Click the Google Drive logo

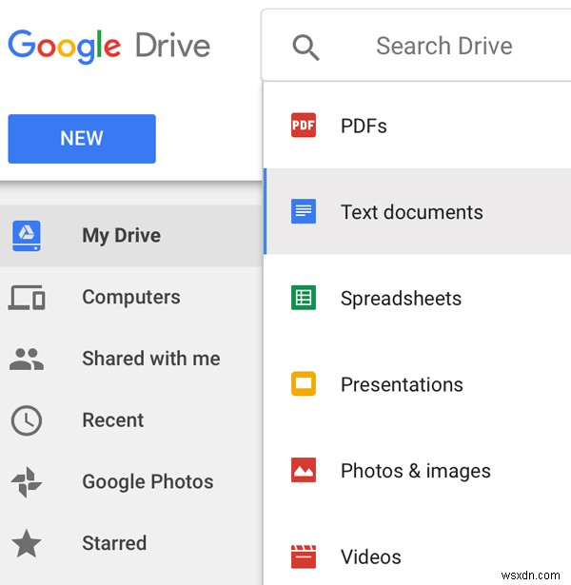pos(109,47)
